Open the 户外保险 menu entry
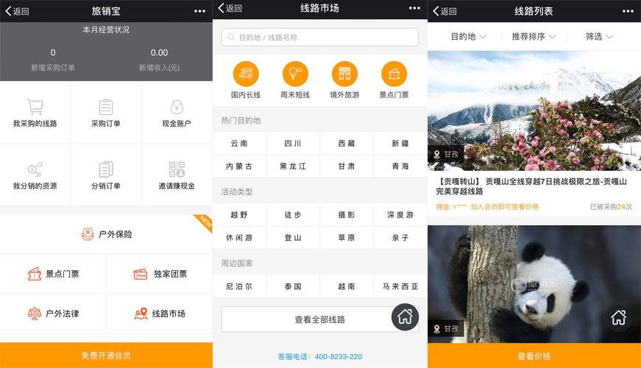Screen dimensions: 641x368 [x=107, y=234]
